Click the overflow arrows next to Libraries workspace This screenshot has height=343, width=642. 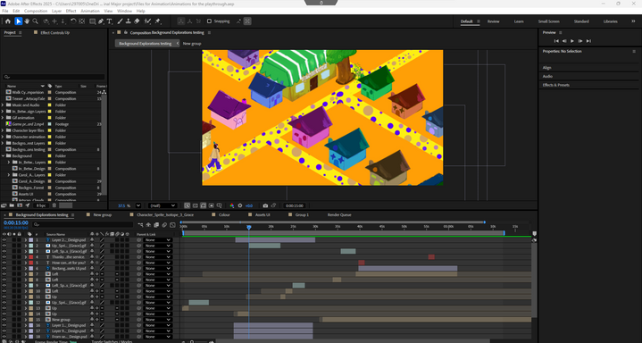[x=633, y=21]
